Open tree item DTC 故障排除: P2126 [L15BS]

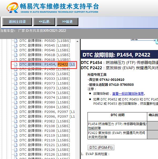(45, 155)
